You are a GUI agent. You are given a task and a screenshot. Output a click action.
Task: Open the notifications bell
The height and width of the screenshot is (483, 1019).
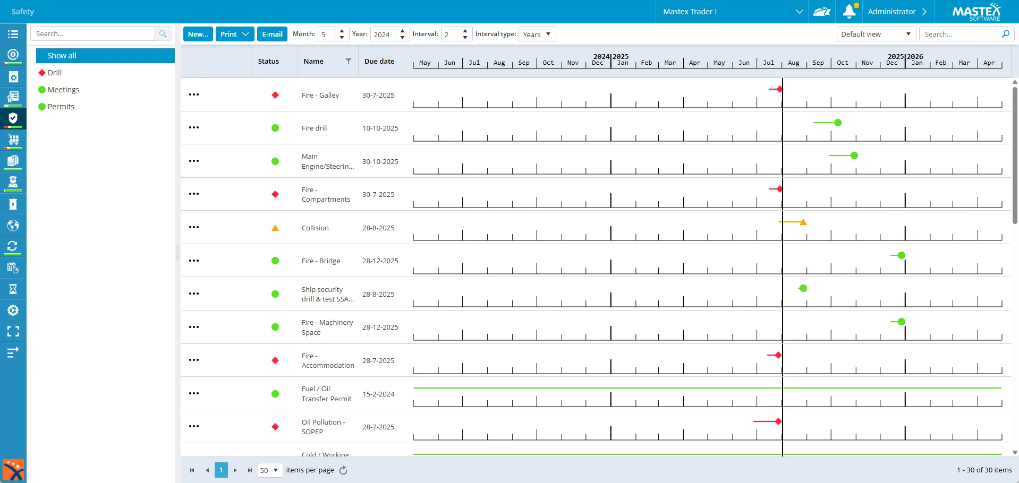(x=849, y=11)
